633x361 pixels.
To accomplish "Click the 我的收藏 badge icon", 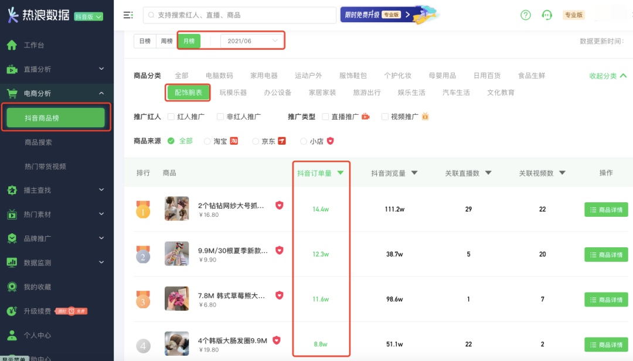I will click(x=12, y=287).
